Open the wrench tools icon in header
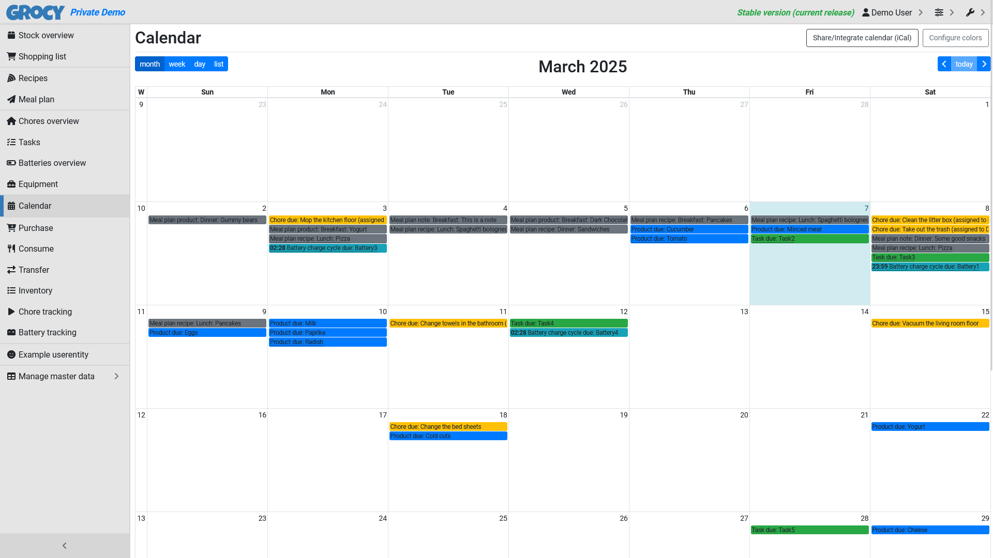Image resolution: width=993 pixels, height=558 pixels. coord(970,12)
